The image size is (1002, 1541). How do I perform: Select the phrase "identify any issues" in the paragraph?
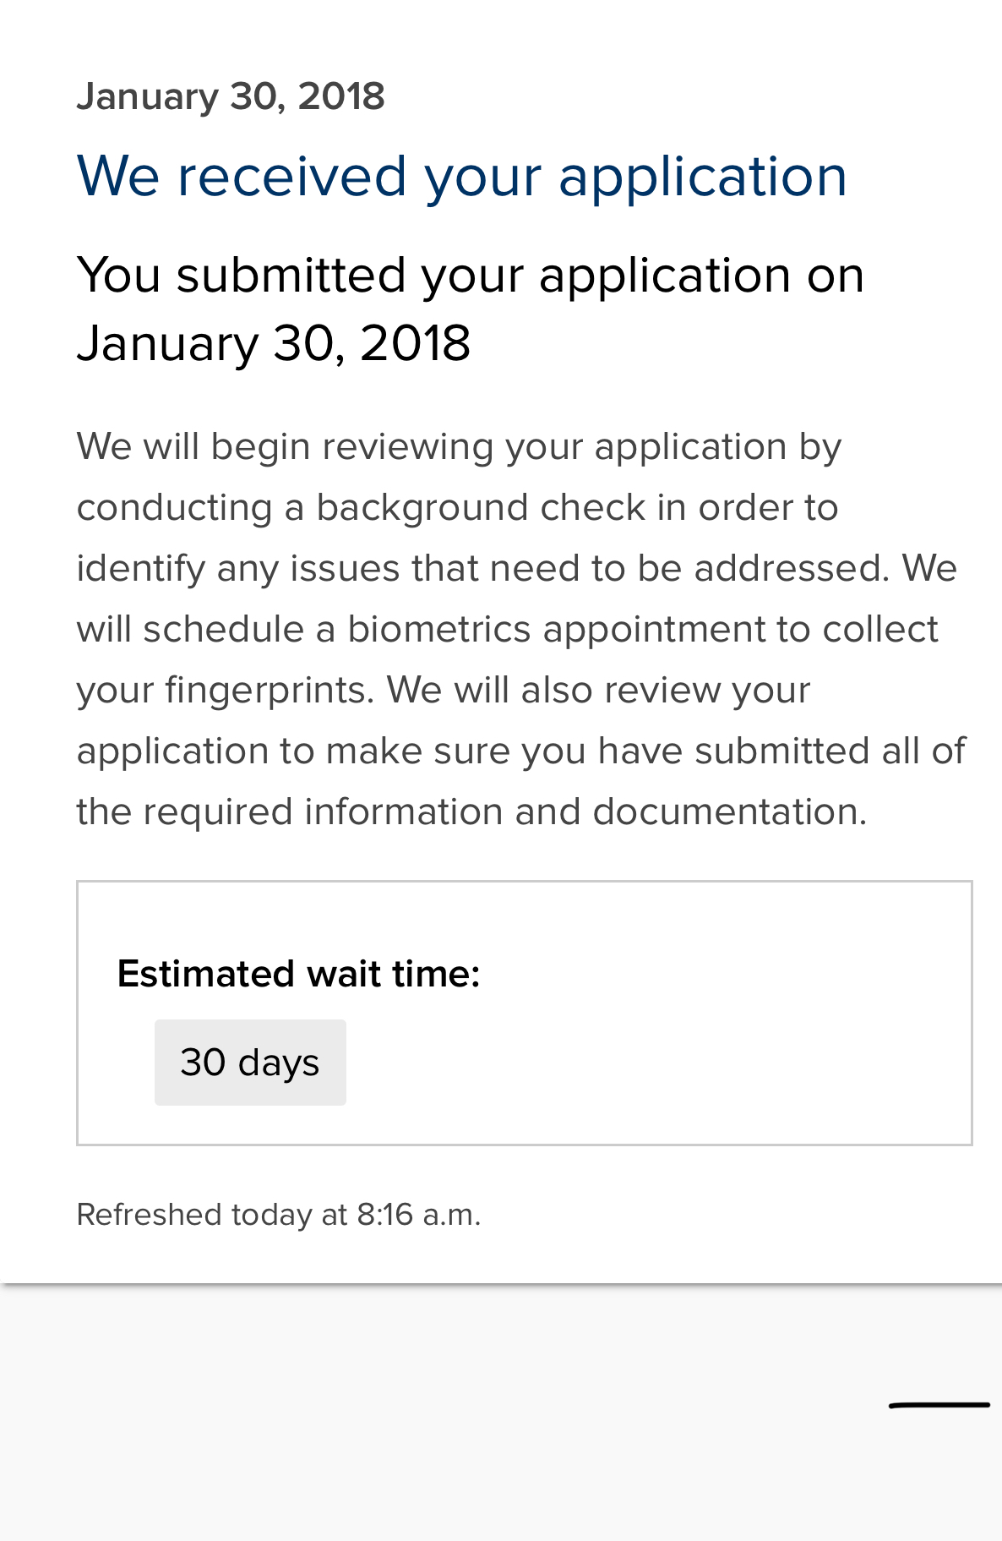tap(237, 569)
